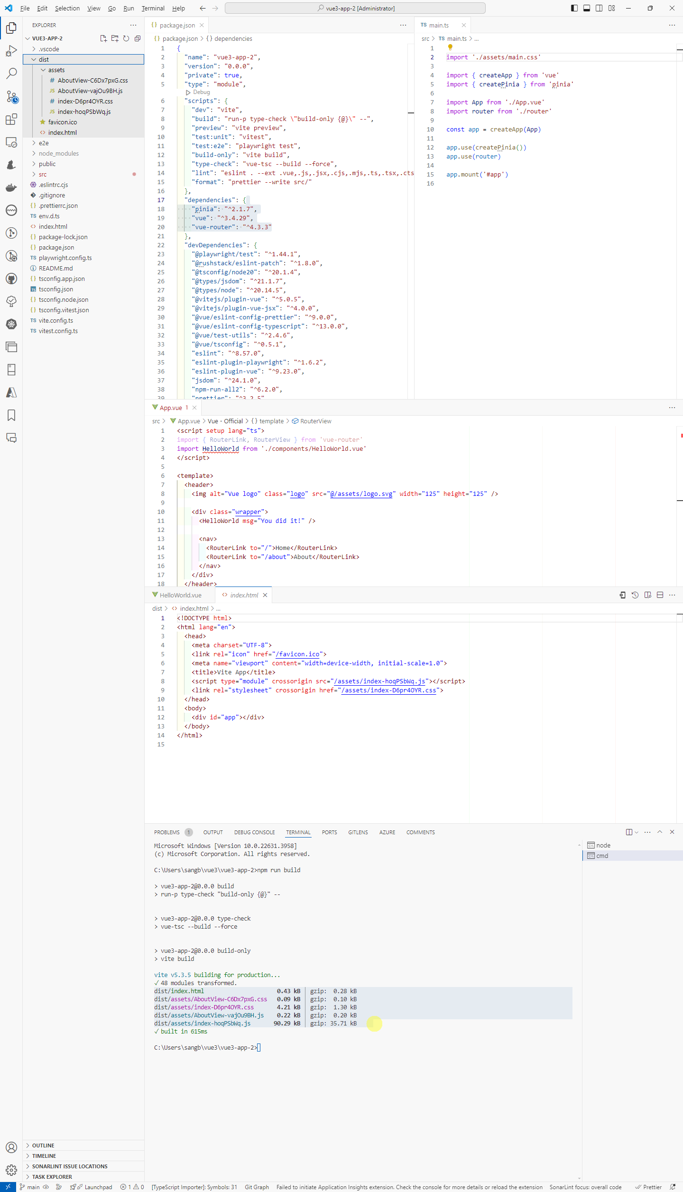Open the GitHub view in the activity bar
Viewport: 683px width, 1192px height.
pos(11,279)
